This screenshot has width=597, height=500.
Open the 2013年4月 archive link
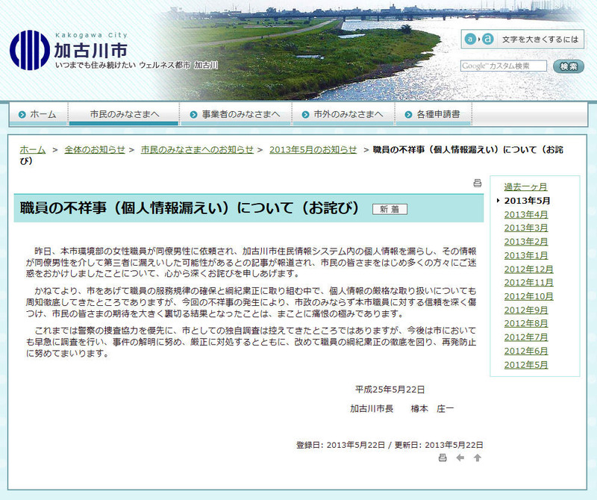tap(526, 214)
